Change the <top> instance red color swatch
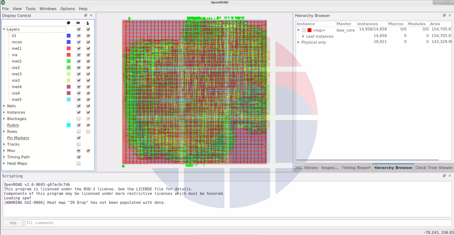 point(309,30)
